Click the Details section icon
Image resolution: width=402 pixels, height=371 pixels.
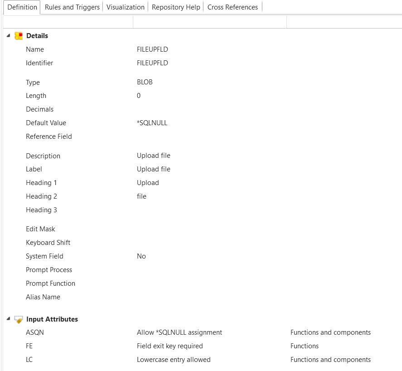coord(18,36)
